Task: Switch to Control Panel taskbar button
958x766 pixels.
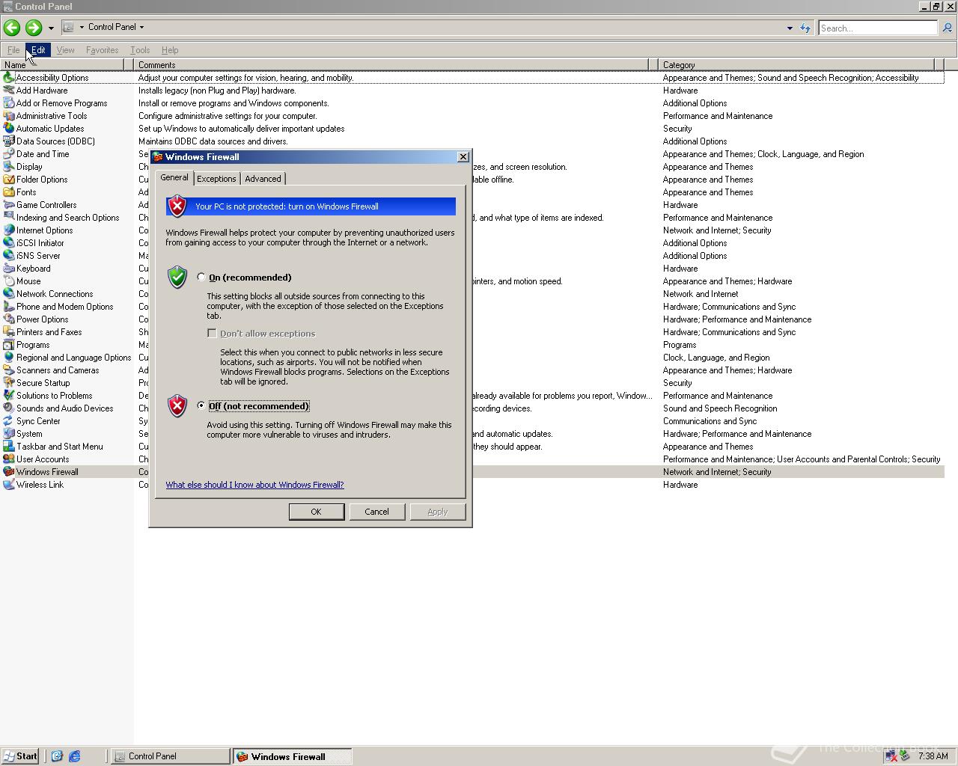Action: pos(171,756)
